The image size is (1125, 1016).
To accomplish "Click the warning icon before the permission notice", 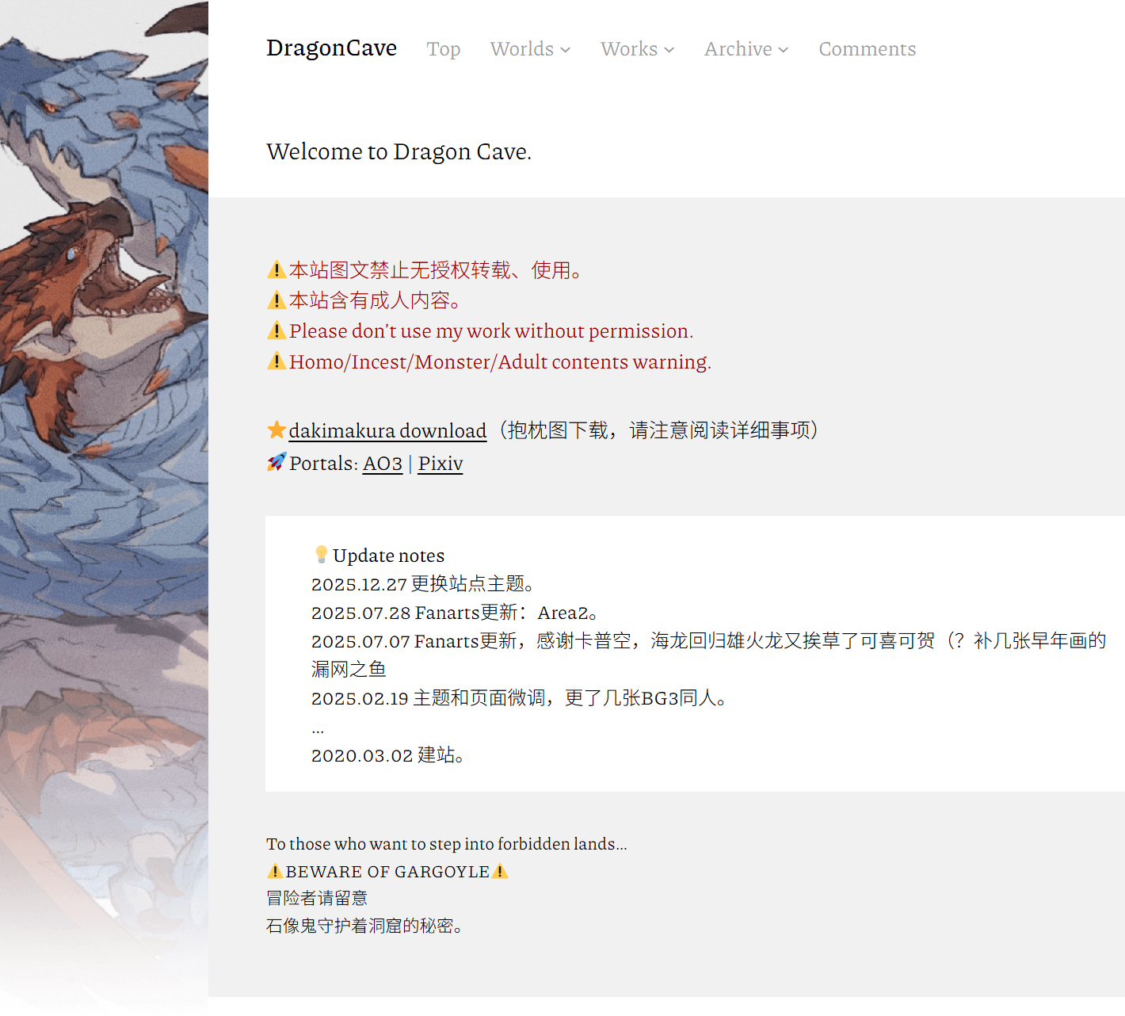I will pyautogui.click(x=276, y=330).
